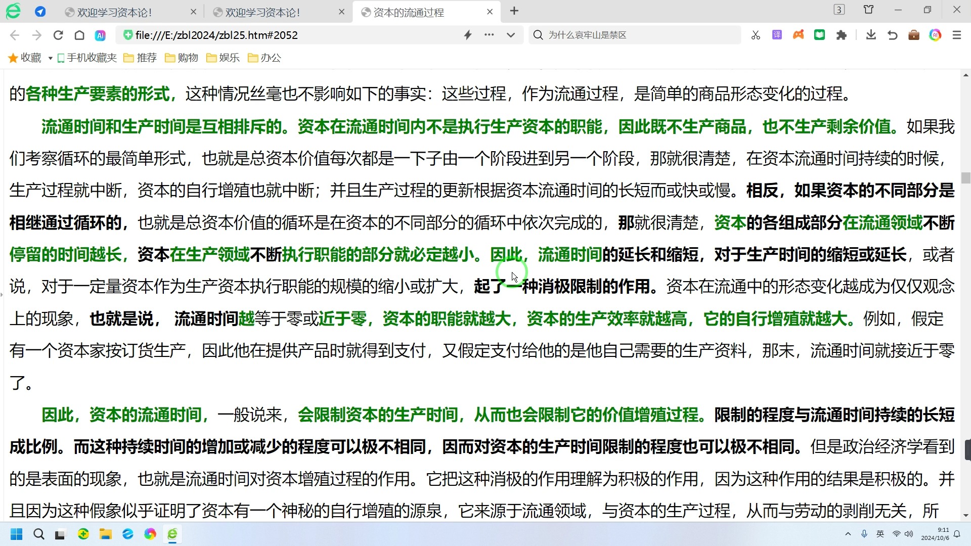This screenshot has width=971, height=546.
Task: Open File Explorer from taskbar
Action: [x=105, y=534]
